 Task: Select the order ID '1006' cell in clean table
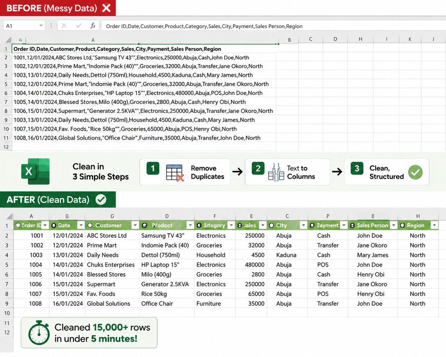pos(32,284)
